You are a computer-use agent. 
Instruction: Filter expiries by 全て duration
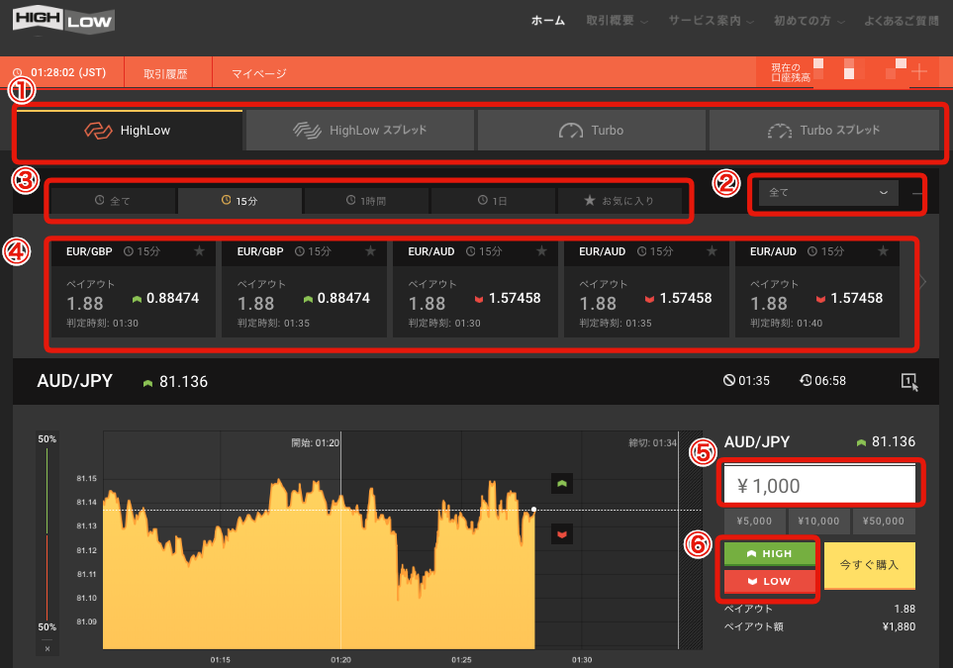pos(113,201)
